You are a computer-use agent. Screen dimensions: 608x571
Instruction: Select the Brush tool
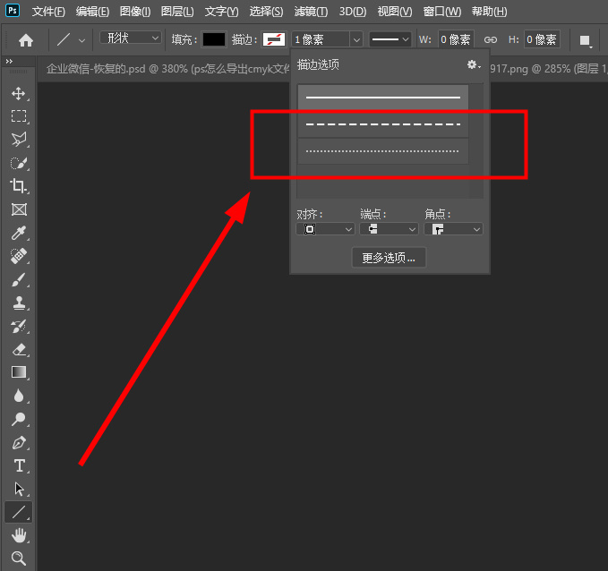(x=18, y=279)
